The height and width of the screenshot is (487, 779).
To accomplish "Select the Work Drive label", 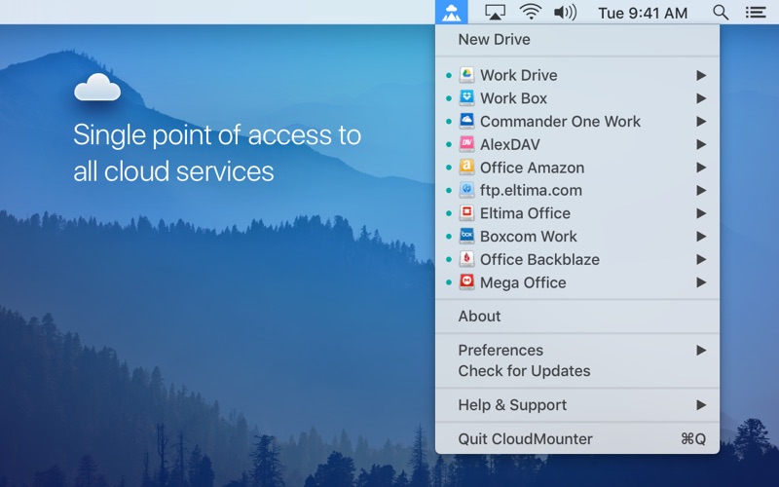I will (519, 75).
